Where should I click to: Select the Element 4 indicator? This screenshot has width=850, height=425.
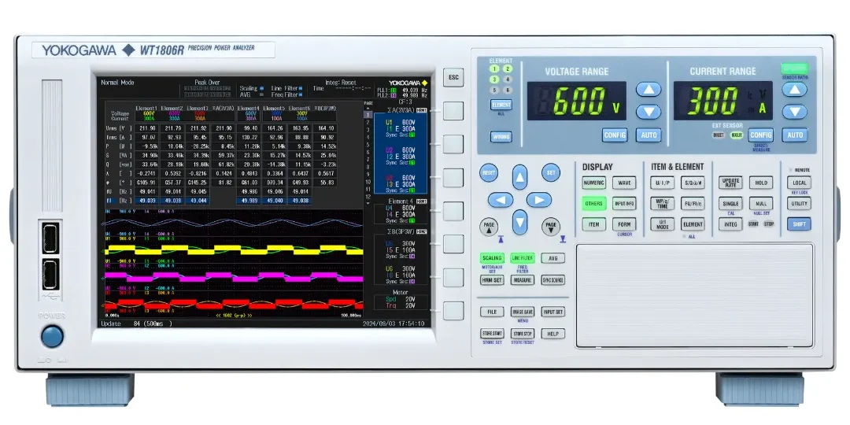tap(508, 79)
